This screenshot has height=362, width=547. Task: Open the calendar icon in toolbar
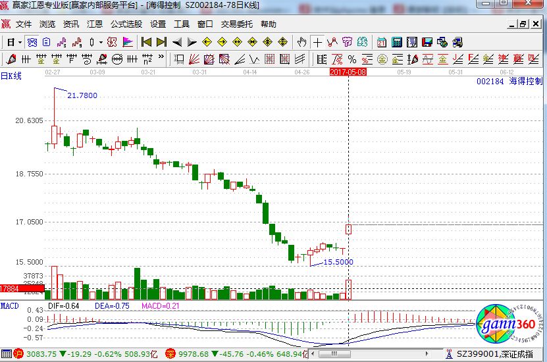point(382,42)
